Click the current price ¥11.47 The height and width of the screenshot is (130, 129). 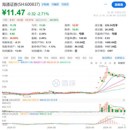pyautogui.click(x=14, y=13)
